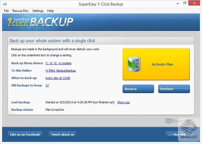Image resolution: width=202 pixels, height=144 pixels.
Task: Click Tweet about us button
Action: click(63, 134)
